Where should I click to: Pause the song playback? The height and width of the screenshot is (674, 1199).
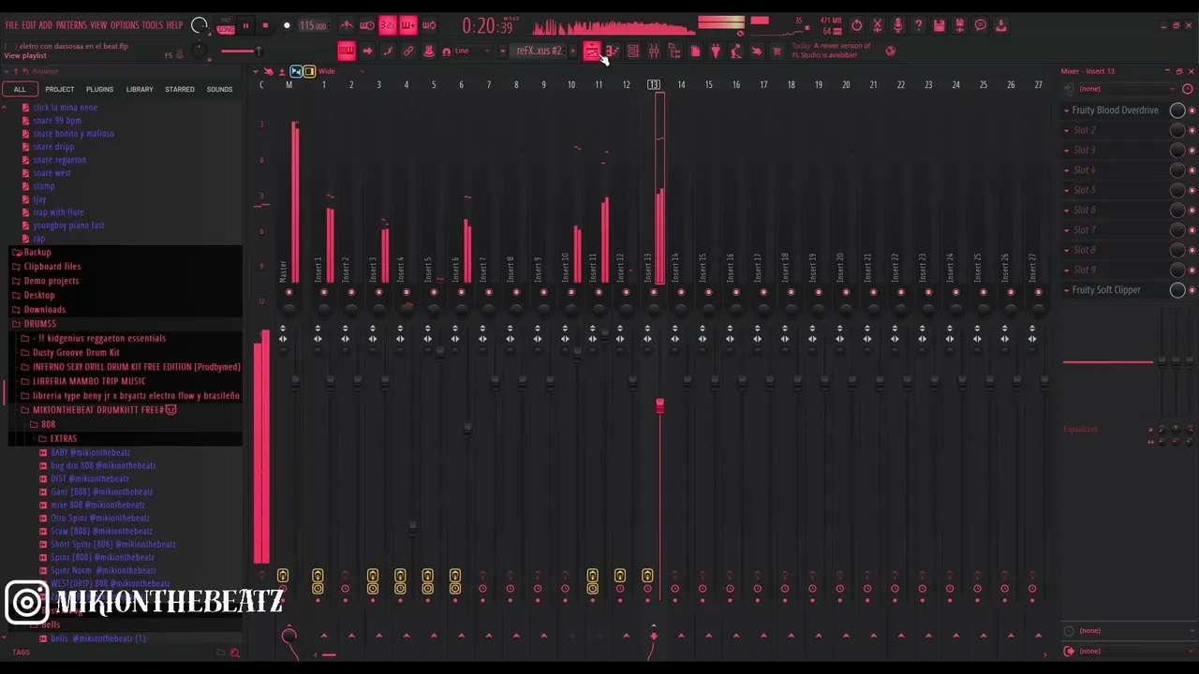pyautogui.click(x=245, y=26)
